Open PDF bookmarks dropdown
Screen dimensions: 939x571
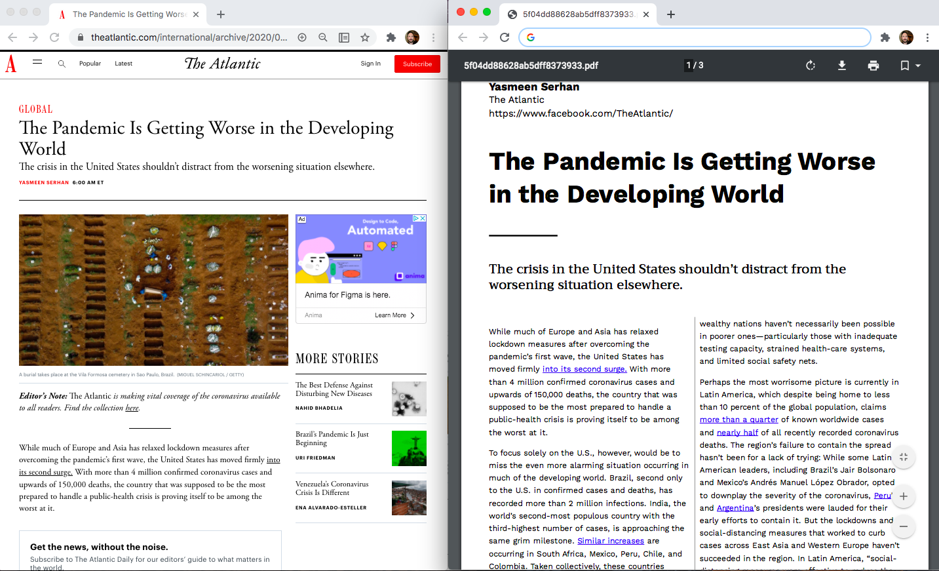pos(910,66)
